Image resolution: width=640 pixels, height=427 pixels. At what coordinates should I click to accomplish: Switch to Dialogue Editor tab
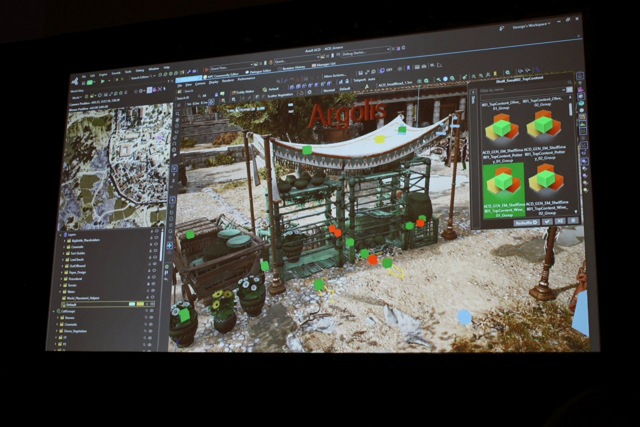click(x=258, y=71)
